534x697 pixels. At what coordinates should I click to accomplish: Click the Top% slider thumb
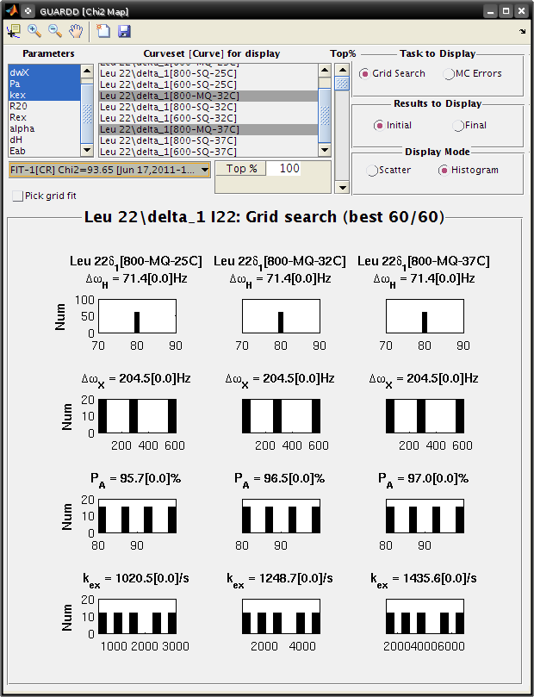tap(342, 83)
